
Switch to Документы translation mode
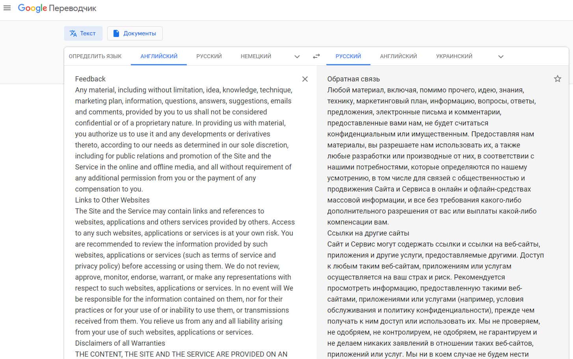click(135, 33)
